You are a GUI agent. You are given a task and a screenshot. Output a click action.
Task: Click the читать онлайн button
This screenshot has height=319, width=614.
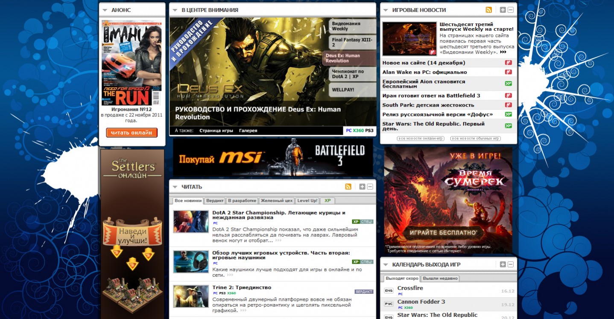[x=132, y=133]
